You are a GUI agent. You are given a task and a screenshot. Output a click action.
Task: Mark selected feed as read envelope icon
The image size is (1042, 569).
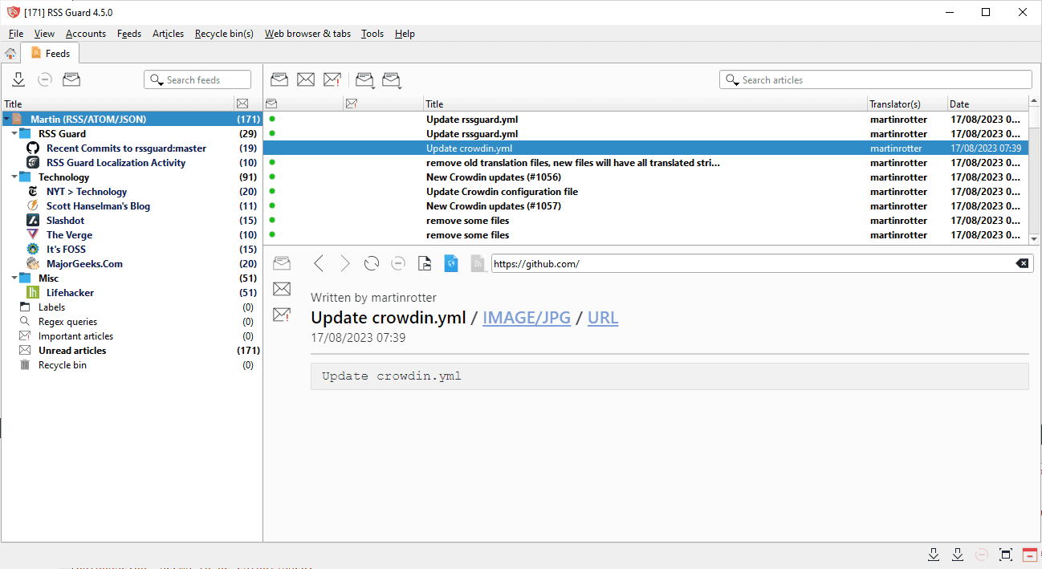tap(71, 79)
